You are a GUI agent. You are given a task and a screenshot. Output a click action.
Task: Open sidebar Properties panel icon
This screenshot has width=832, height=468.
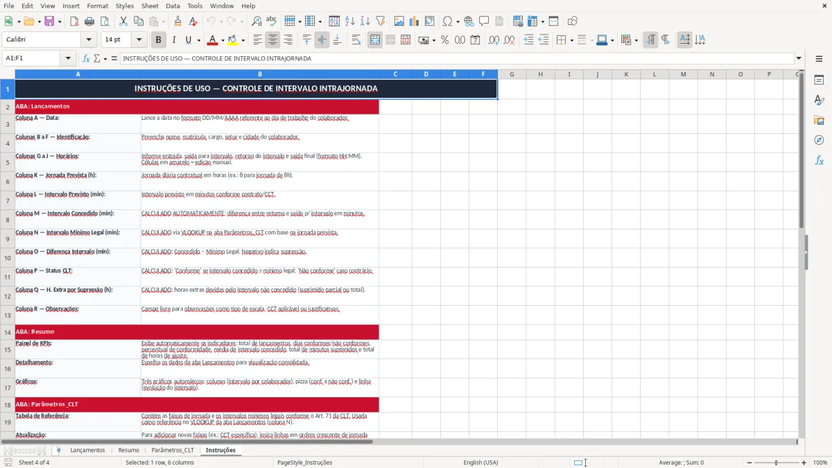click(x=819, y=80)
